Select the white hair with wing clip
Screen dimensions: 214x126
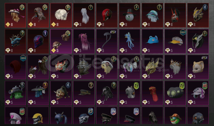click(x=61, y=15)
